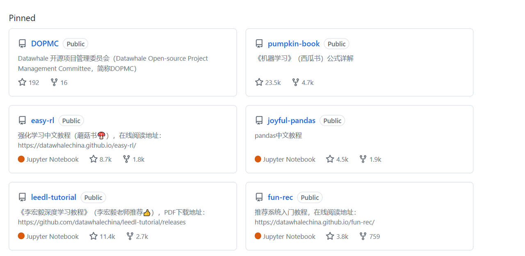
Task: Click the pumpkin-book star icon
Action: click(x=259, y=82)
